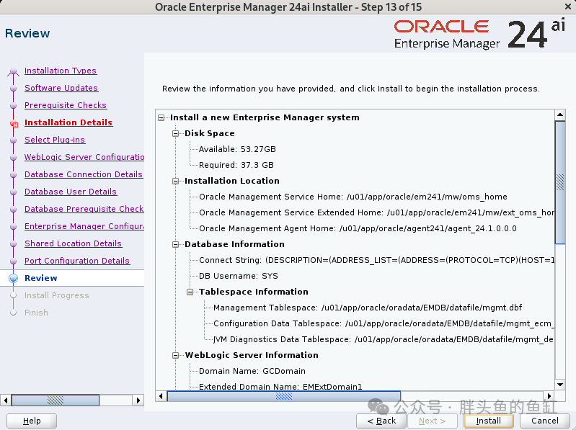The height and width of the screenshot is (430, 576).
Task: Select the Required: 37.3 GB row
Action: (236, 165)
